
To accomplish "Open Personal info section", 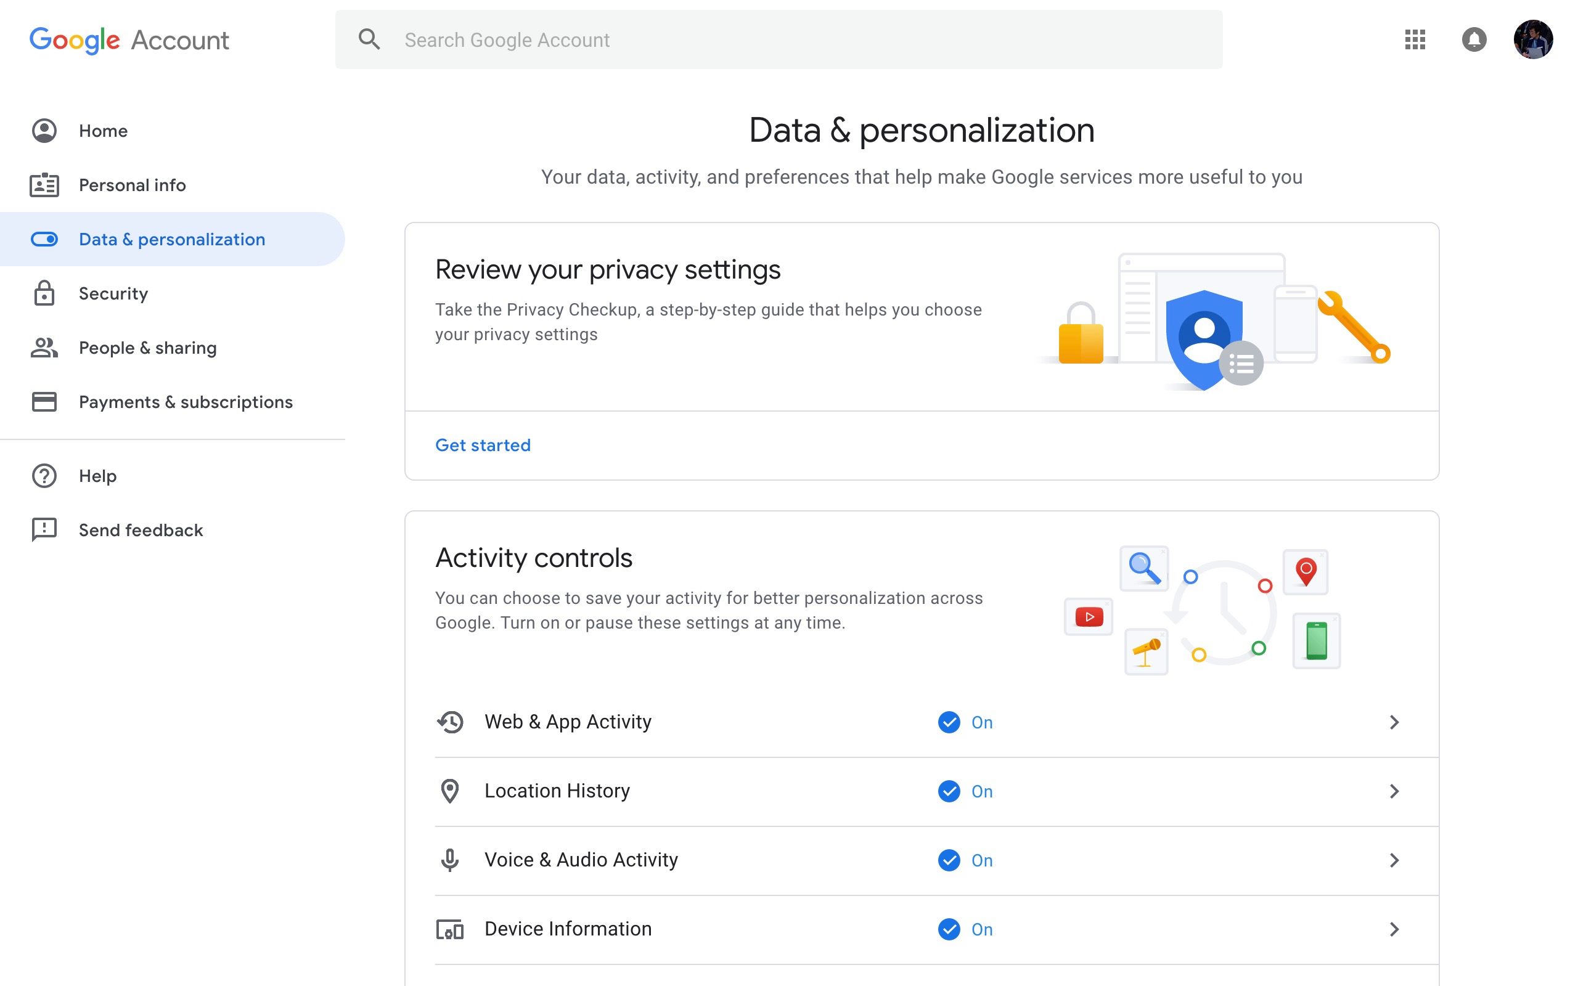I will pos(172,185).
